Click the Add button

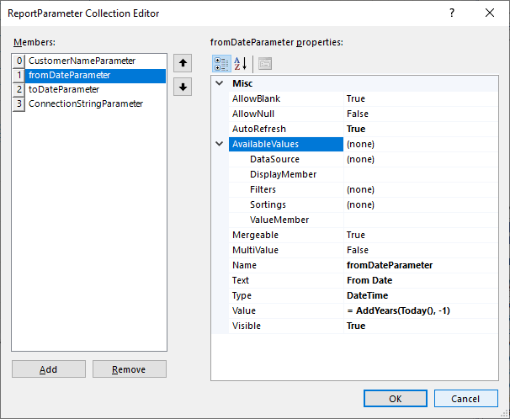coord(48,369)
